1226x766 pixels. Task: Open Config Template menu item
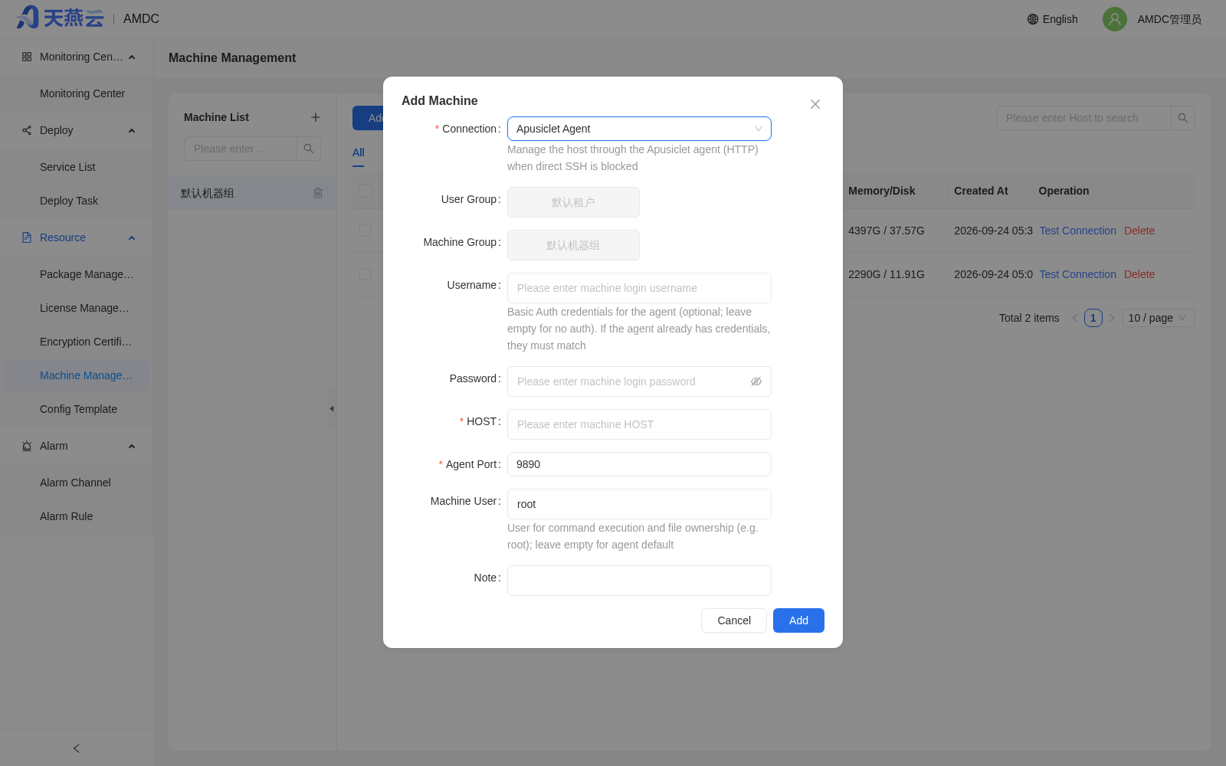(78, 409)
